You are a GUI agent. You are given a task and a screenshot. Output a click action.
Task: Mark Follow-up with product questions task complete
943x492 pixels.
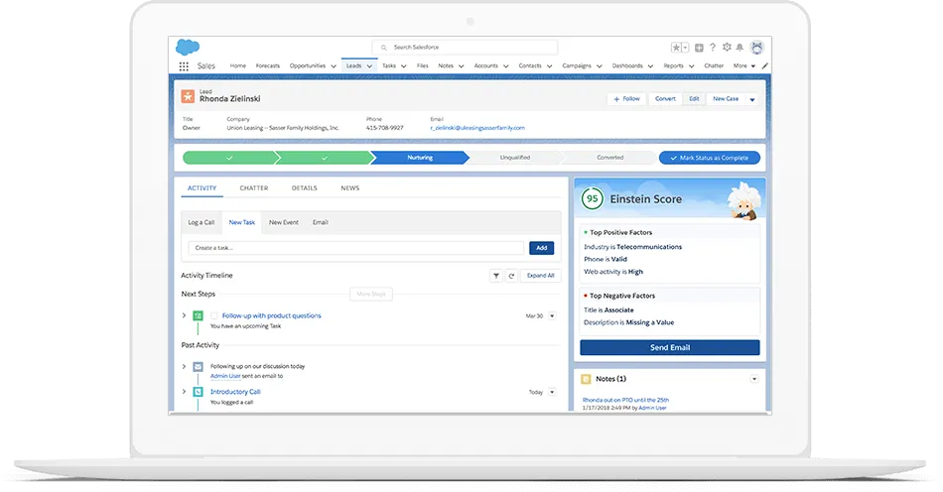click(214, 315)
